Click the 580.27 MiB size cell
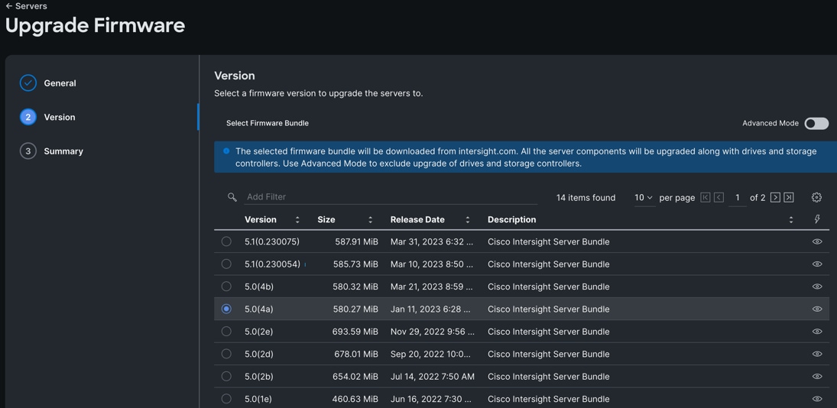The image size is (837, 408). 355,309
